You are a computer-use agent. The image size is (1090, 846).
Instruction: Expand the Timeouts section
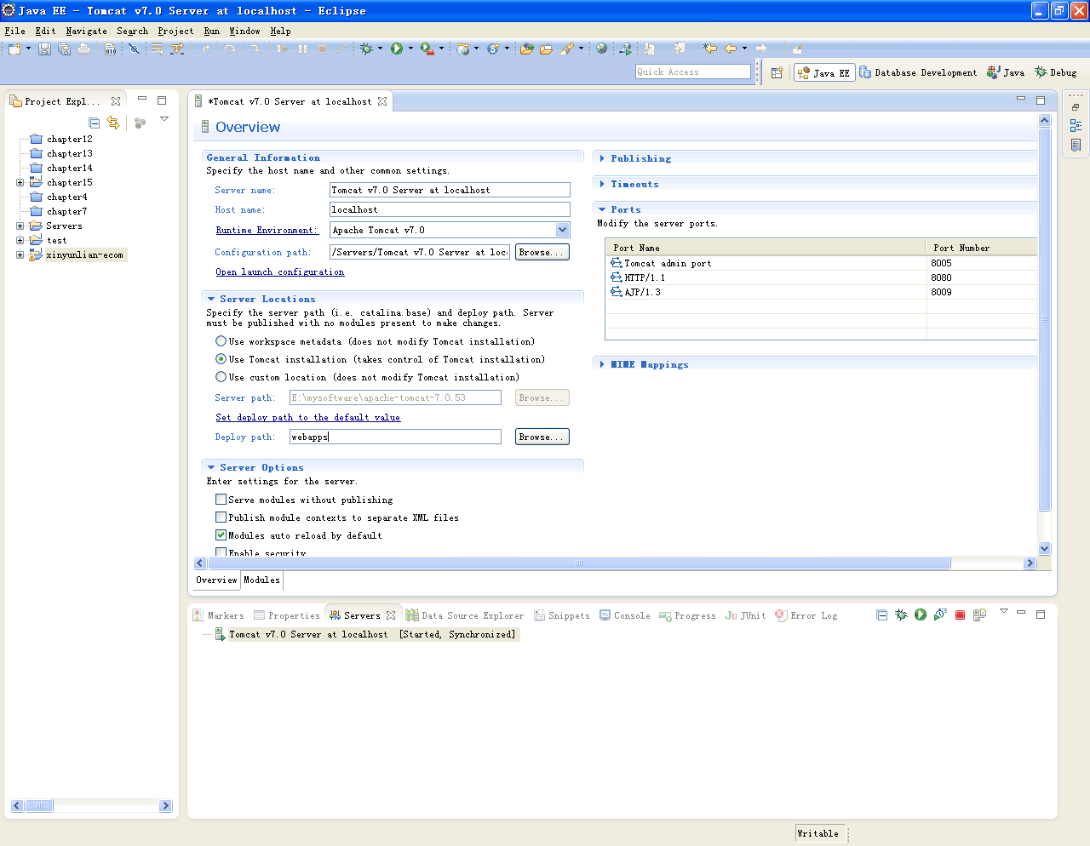602,184
